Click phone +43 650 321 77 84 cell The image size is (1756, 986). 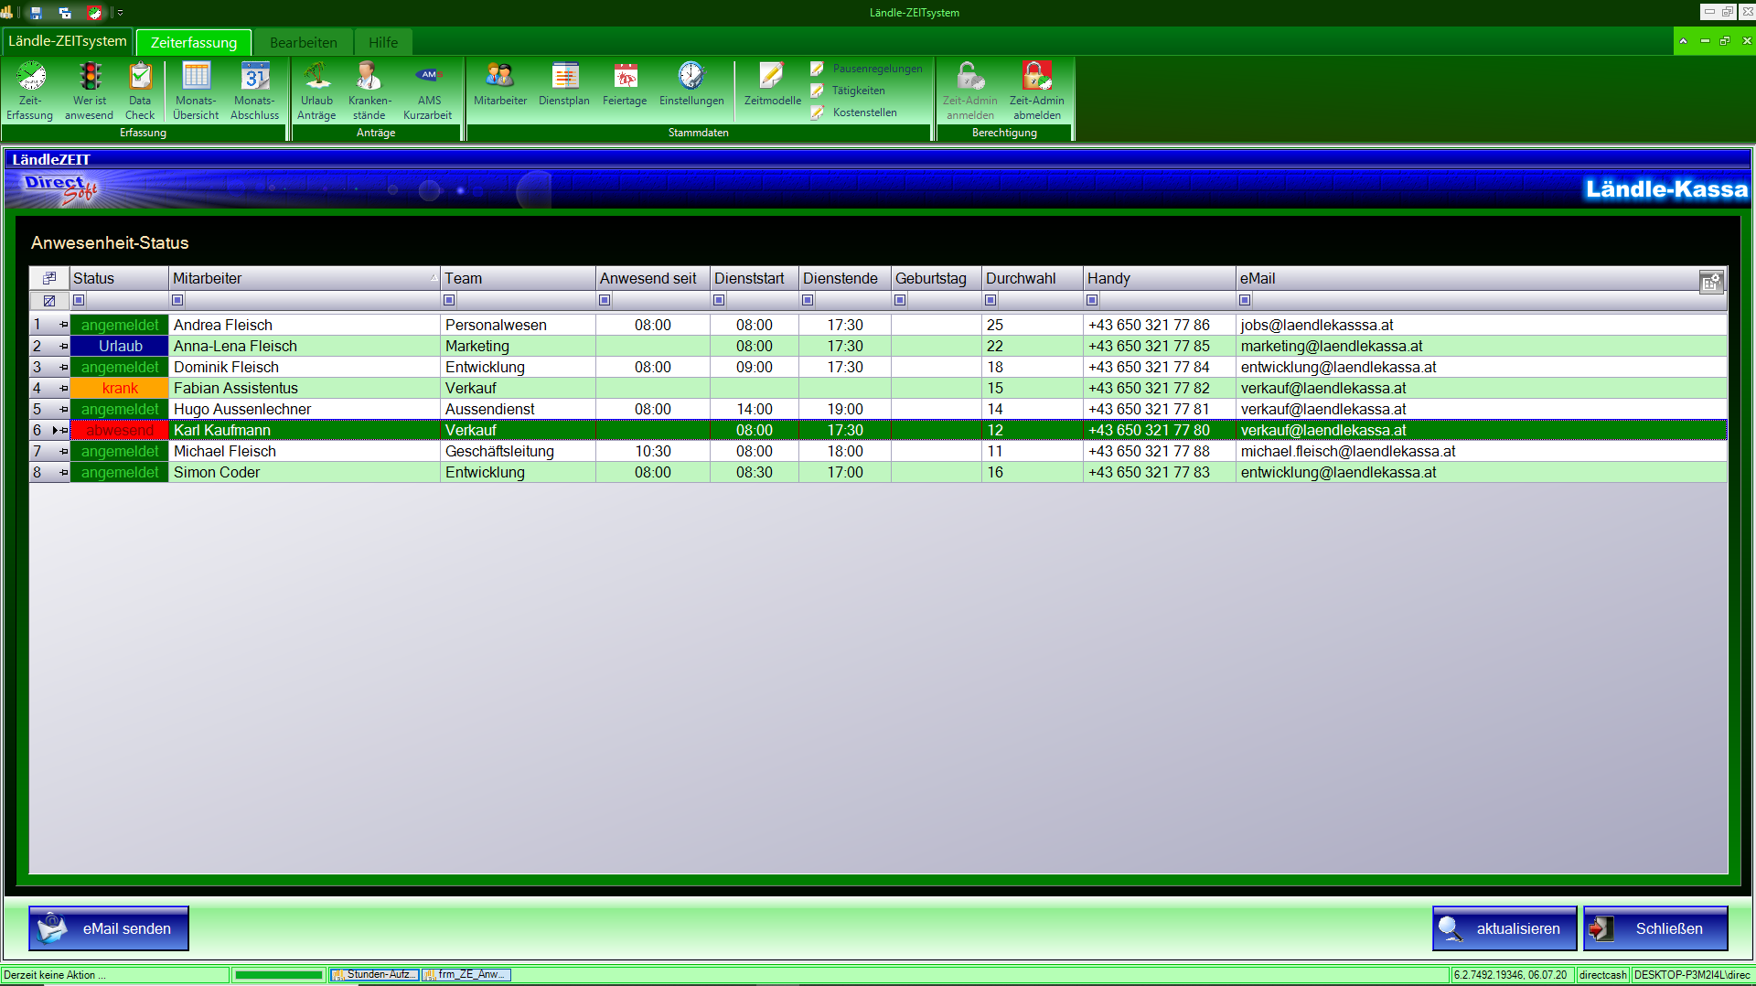point(1160,367)
